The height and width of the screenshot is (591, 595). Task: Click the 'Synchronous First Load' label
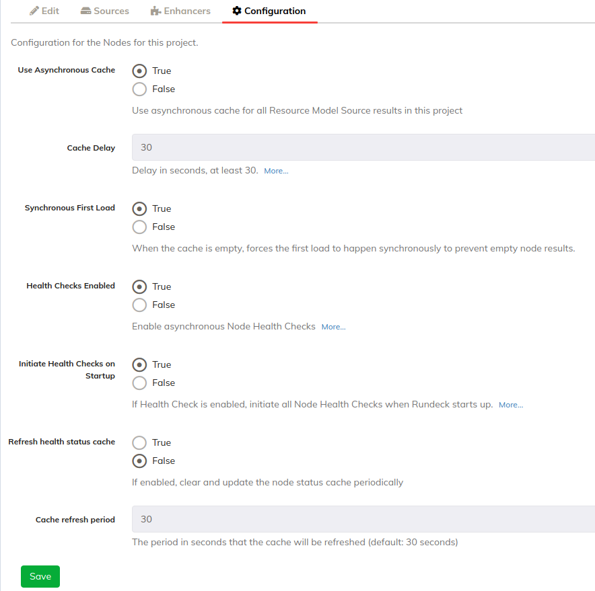70,208
